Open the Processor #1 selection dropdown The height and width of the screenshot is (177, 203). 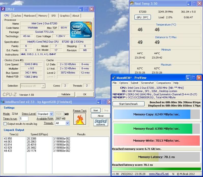[x=43, y=86]
